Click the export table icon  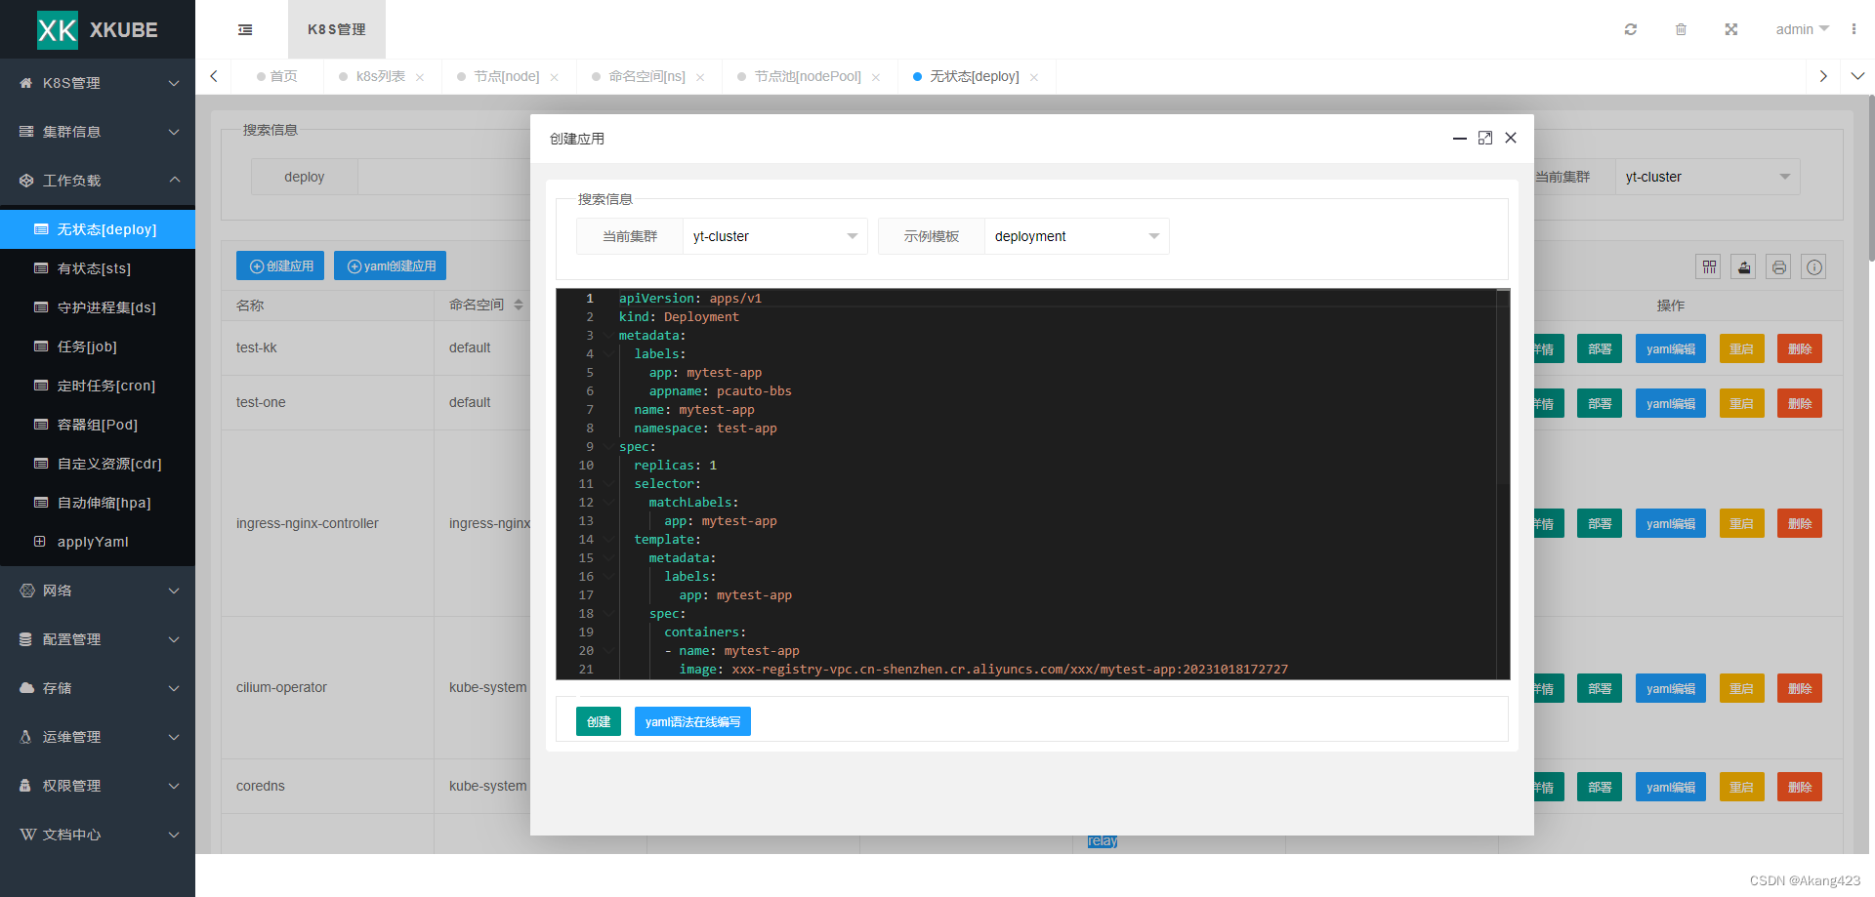1744,266
